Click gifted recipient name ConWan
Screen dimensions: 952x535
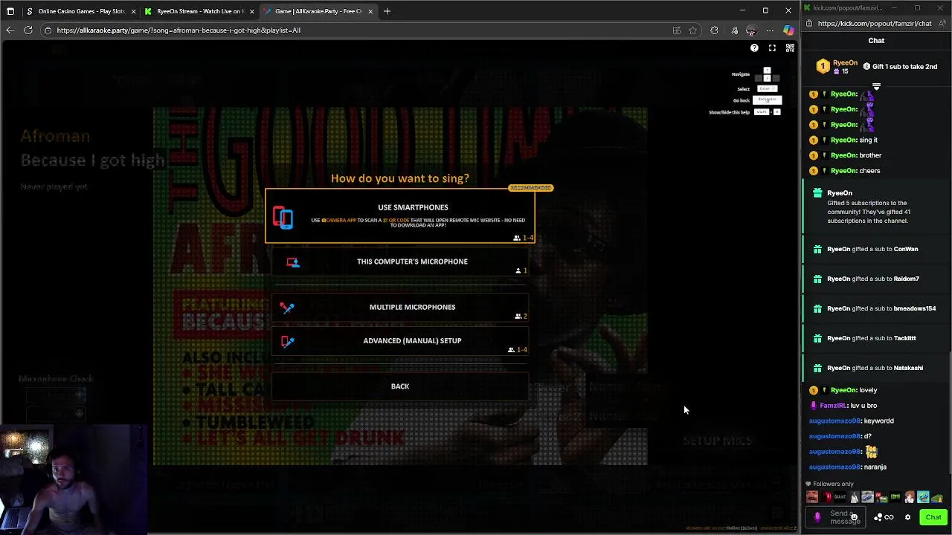[906, 249]
